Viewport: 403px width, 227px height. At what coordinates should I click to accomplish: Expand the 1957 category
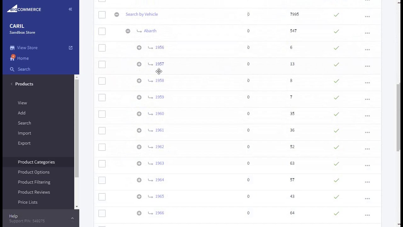[x=139, y=64]
